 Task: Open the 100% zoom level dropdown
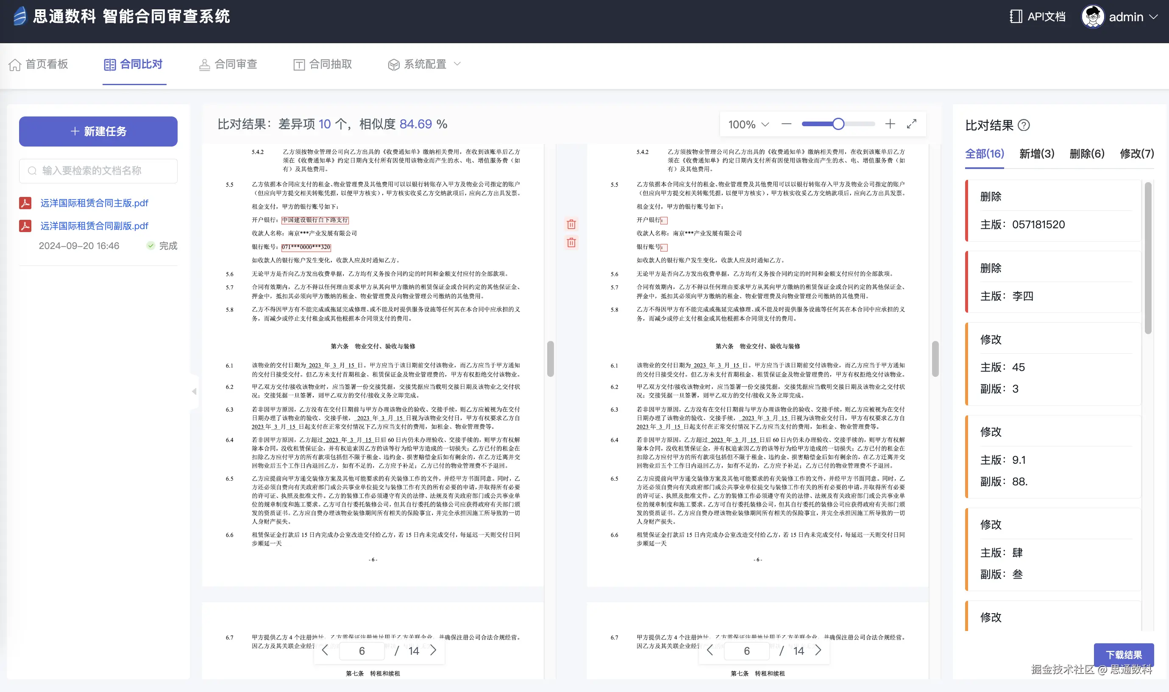[x=749, y=125]
